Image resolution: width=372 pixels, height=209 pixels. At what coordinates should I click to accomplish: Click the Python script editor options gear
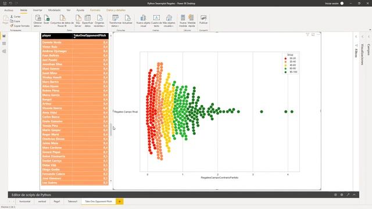coord(342,195)
